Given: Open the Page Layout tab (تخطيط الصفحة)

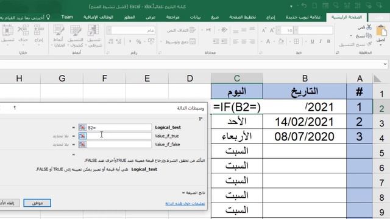Looking at the screenshot, I should tap(243, 17).
